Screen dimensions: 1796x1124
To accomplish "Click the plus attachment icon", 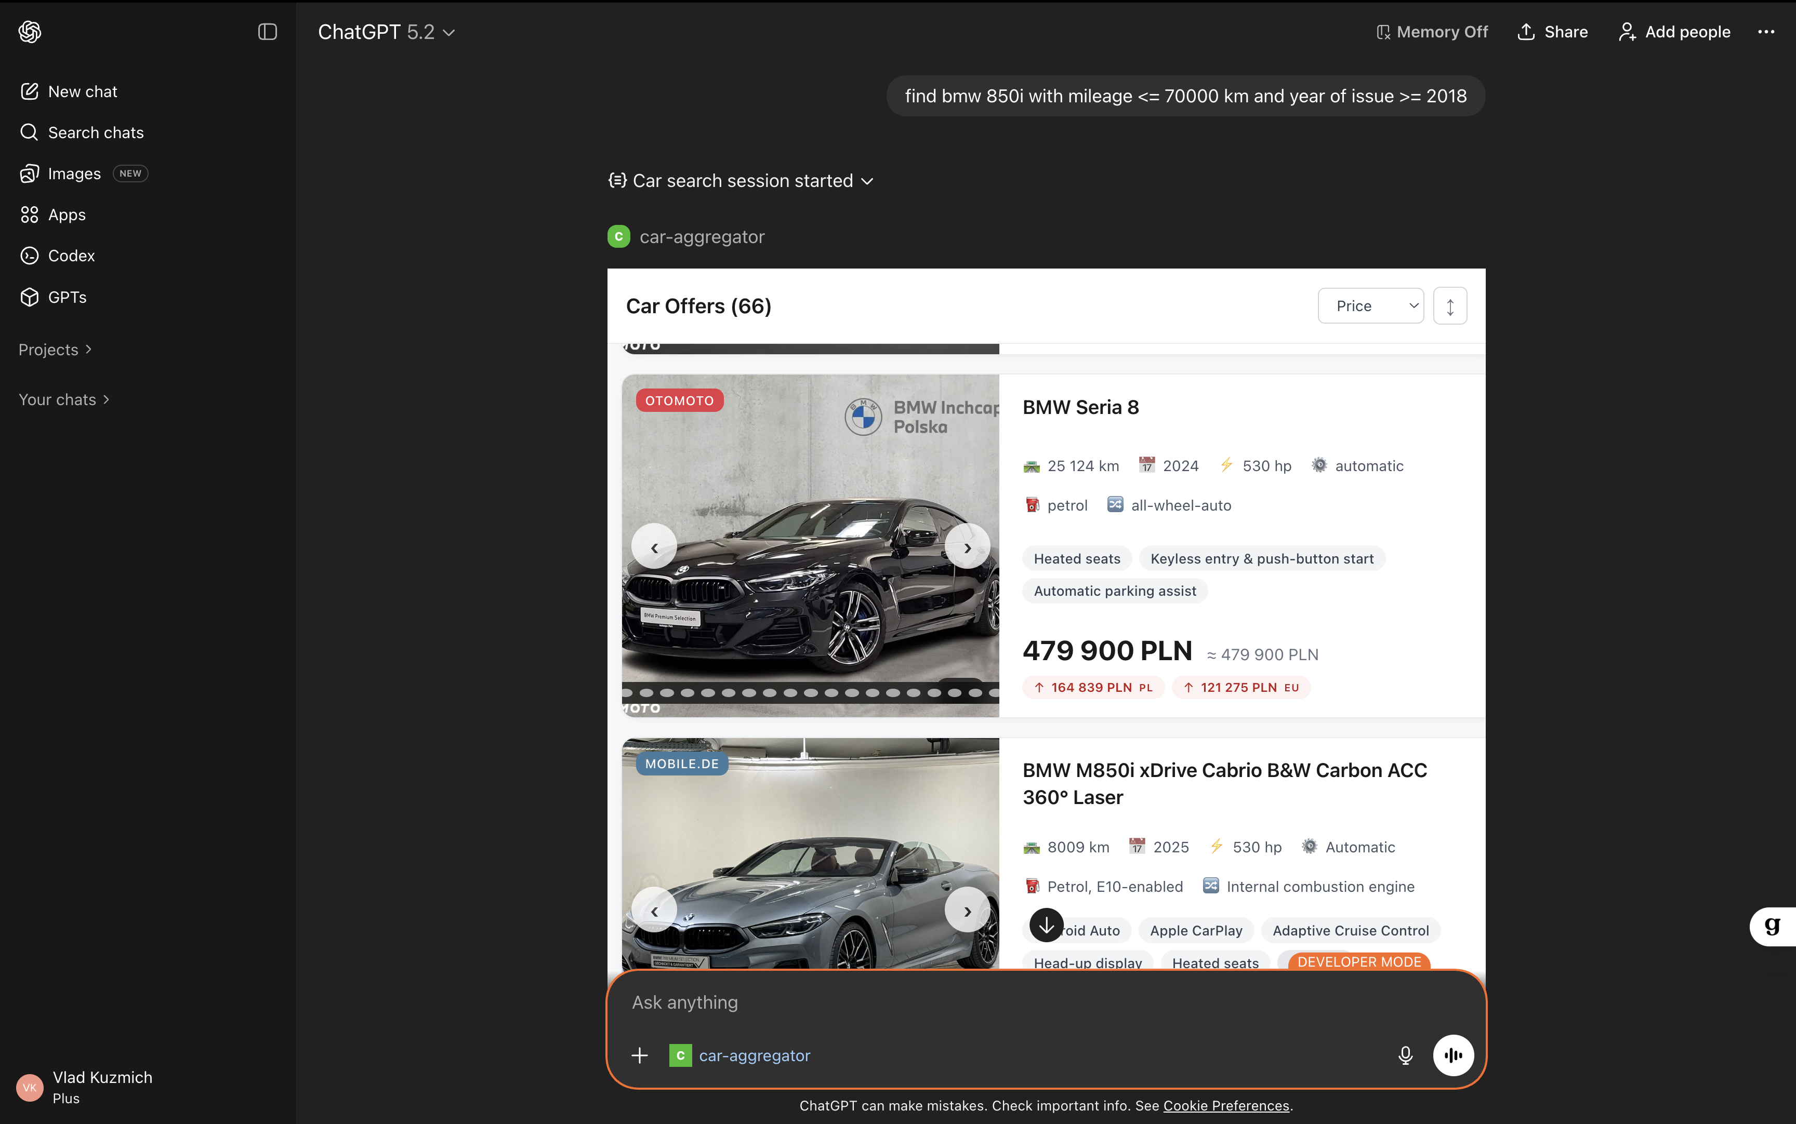I will [x=640, y=1055].
